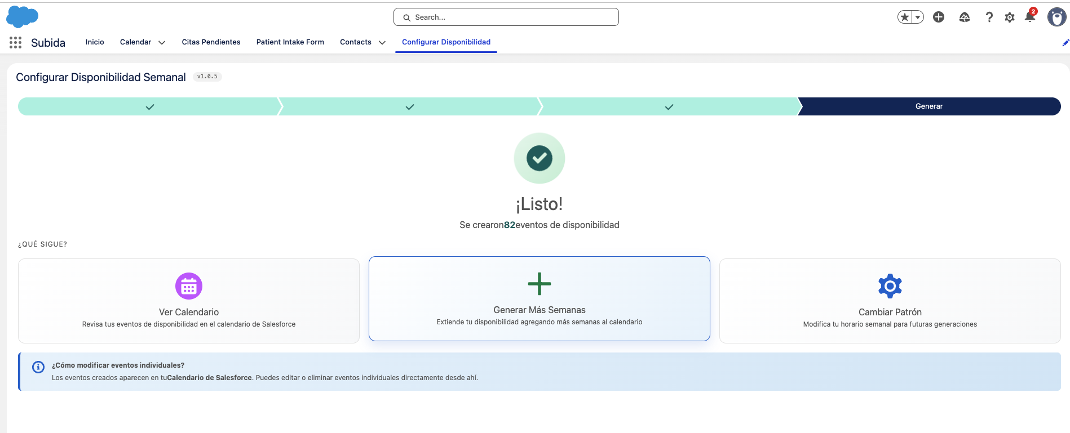
Task: Click the green success checkmark badge
Action: point(540,158)
